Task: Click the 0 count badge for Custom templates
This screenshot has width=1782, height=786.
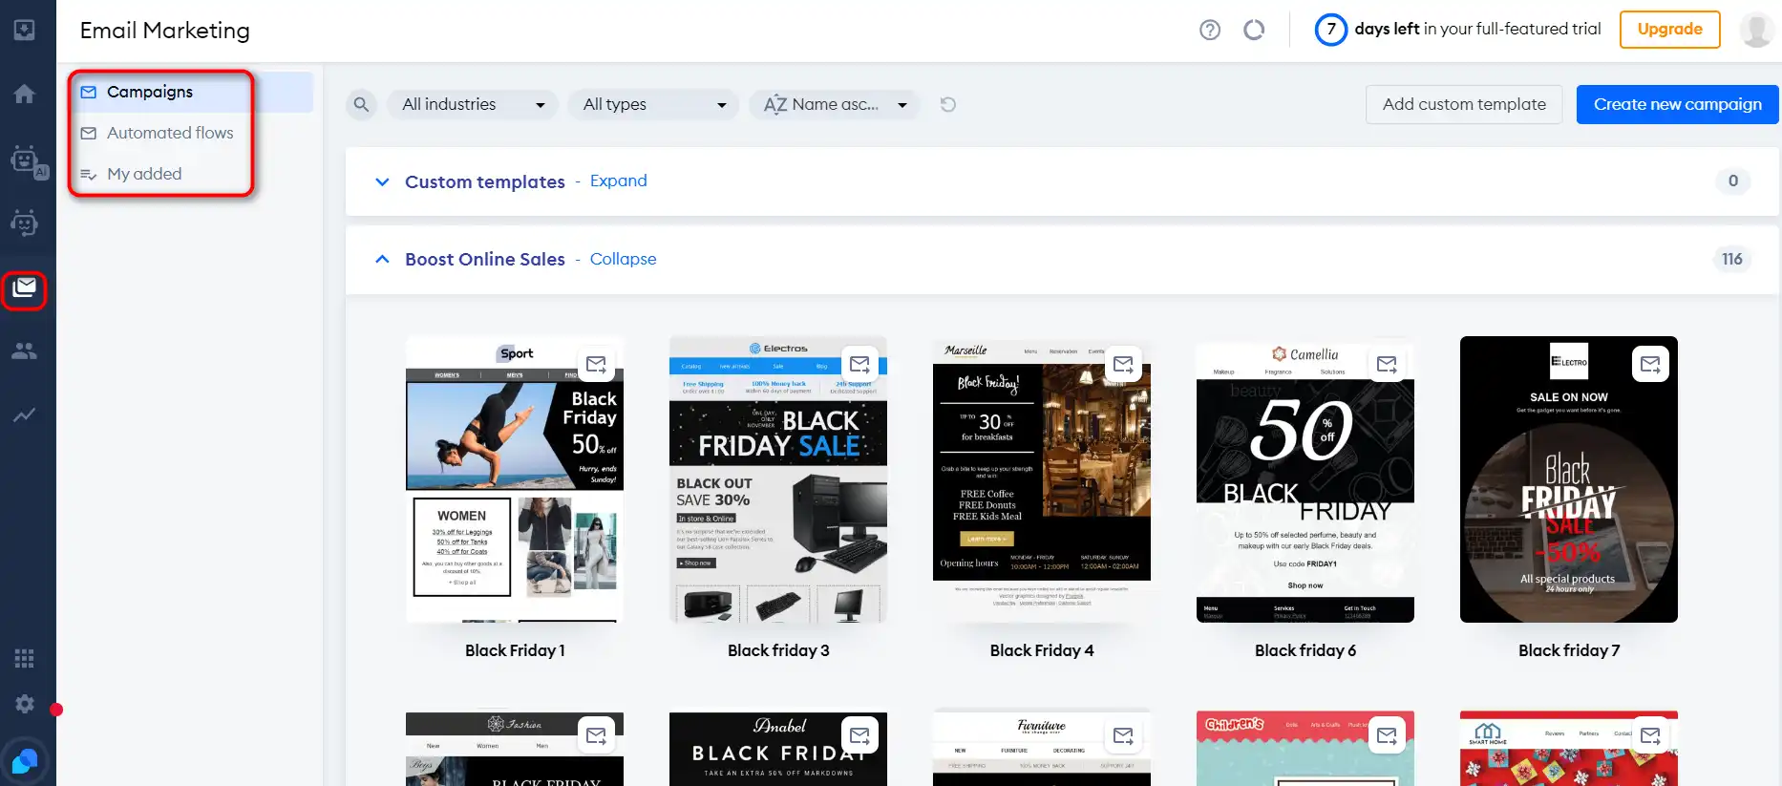Action: pos(1732,181)
